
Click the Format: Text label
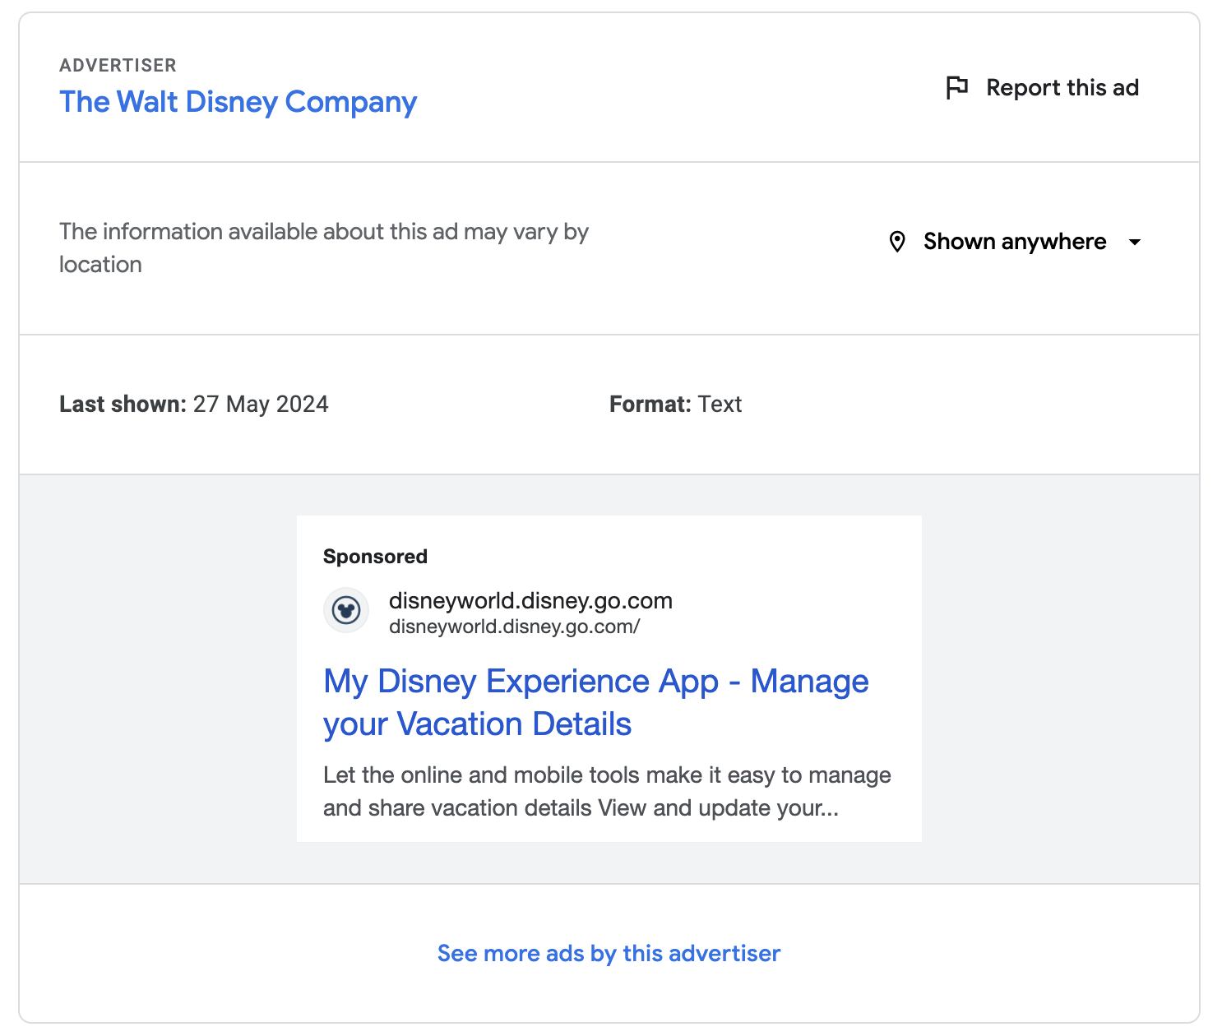676,405
